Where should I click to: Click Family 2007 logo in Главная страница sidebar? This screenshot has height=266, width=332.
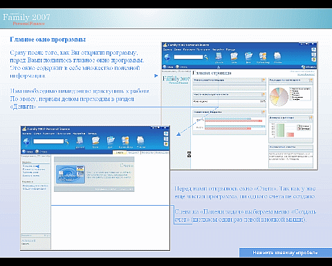[176, 80]
